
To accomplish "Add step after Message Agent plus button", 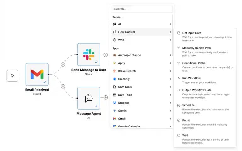I will pyautogui.click(x=106, y=98).
